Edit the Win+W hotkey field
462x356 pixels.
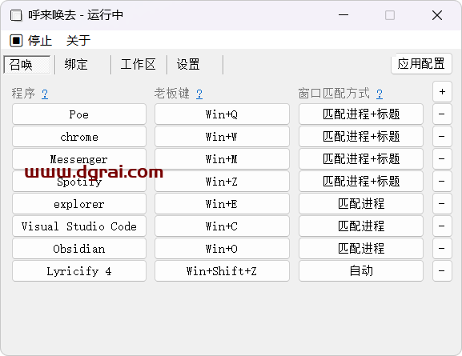click(222, 137)
